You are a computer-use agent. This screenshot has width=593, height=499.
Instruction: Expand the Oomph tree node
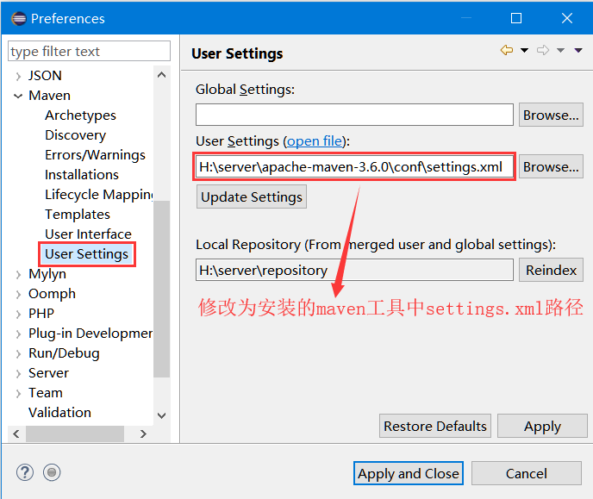[18, 294]
